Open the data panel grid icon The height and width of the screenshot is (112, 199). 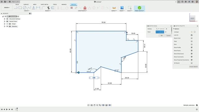coord(2,2)
